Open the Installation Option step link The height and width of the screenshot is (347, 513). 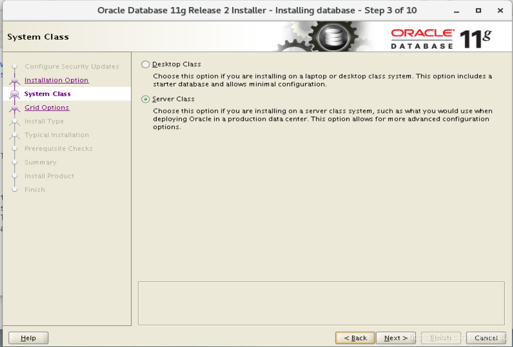pyautogui.click(x=56, y=80)
